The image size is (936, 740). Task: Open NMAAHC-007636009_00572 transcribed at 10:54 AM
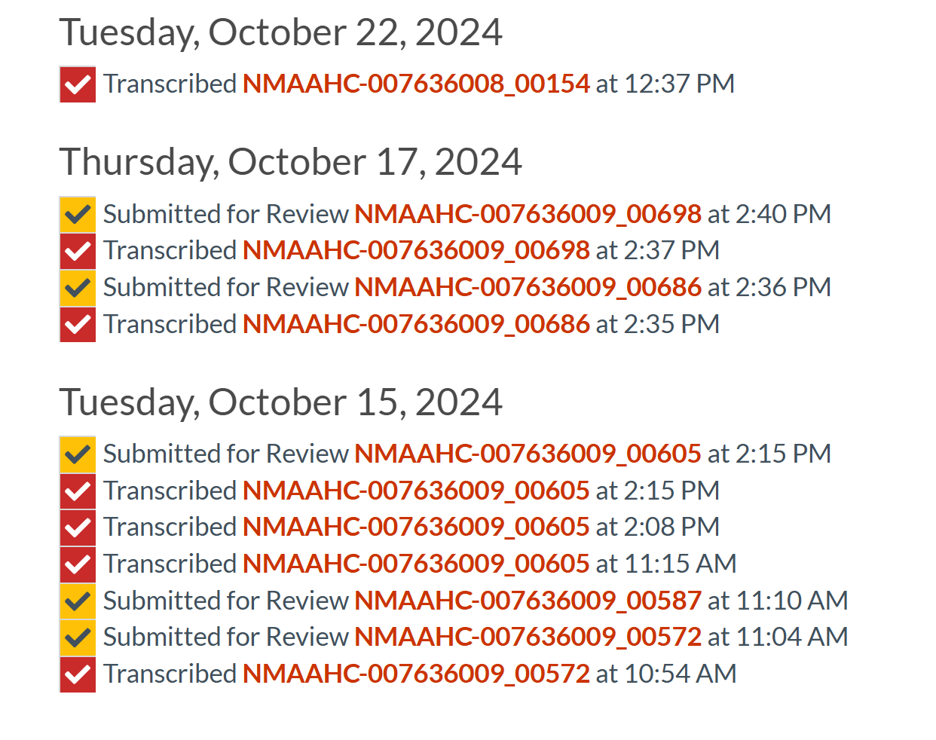tap(416, 674)
